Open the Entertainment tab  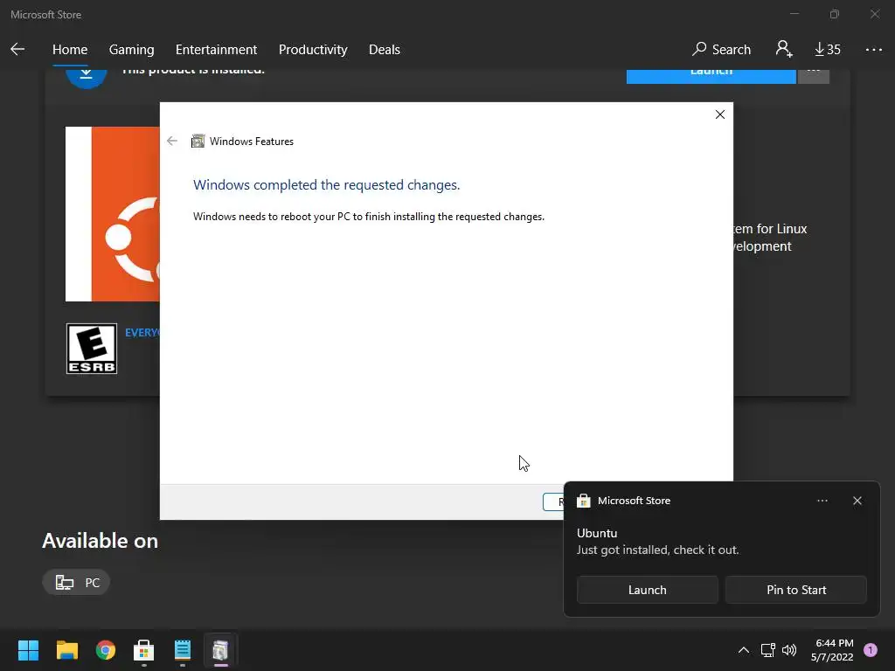(x=217, y=50)
